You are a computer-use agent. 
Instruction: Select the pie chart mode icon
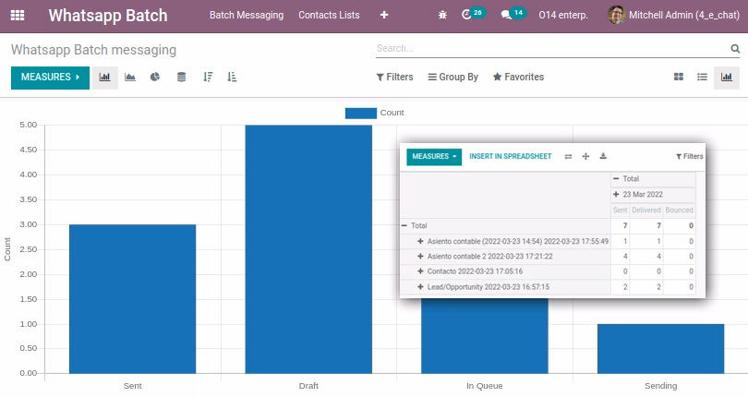click(155, 78)
